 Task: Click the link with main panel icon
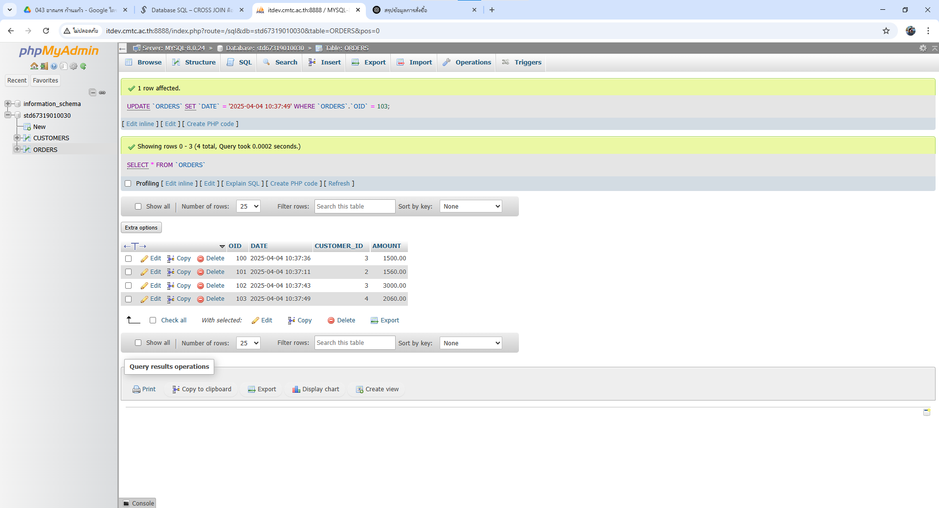(x=102, y=92)
